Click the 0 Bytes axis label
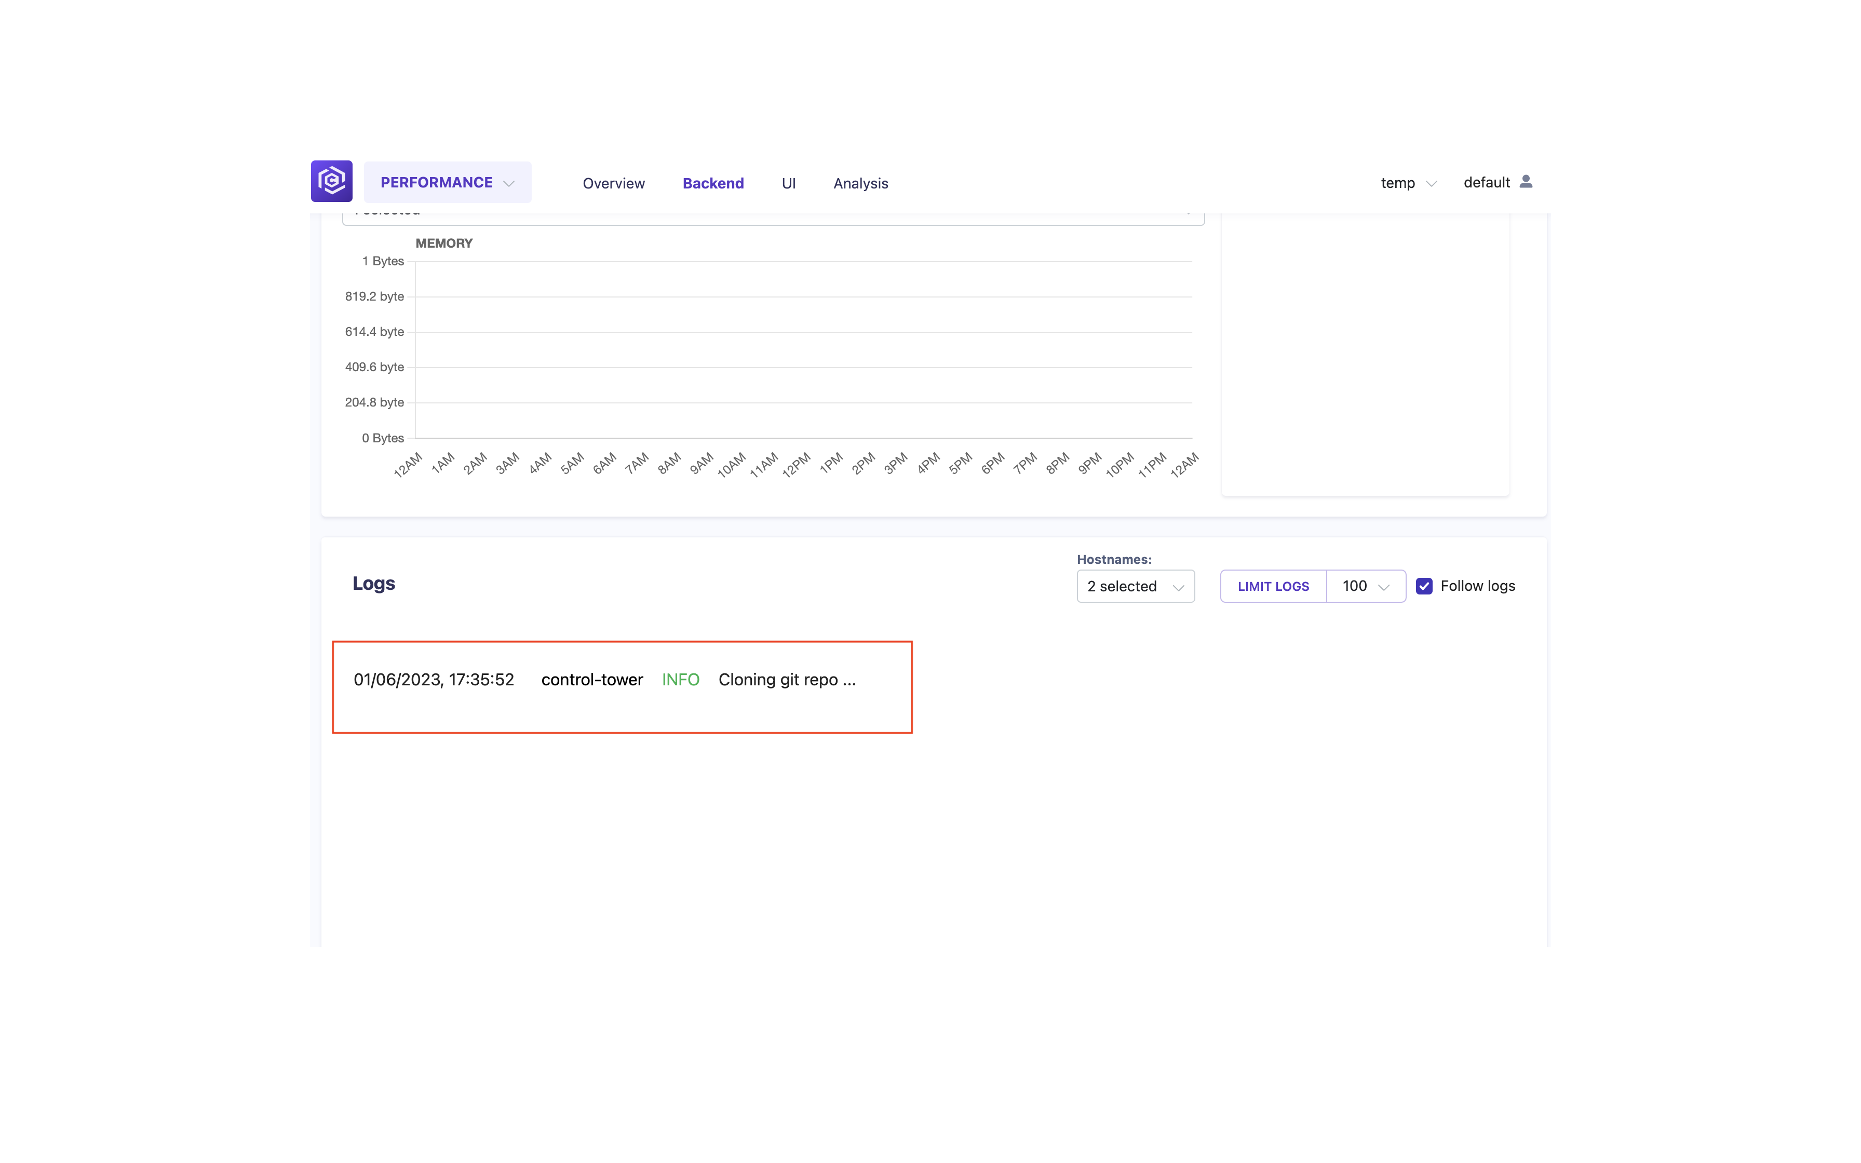The width and height of the screenshot is (1861, 1163). pos(382,438)
